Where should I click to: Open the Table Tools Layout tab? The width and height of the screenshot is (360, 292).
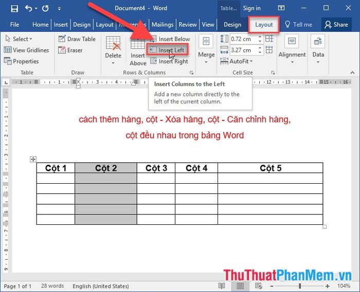click(x=264, y=25)
